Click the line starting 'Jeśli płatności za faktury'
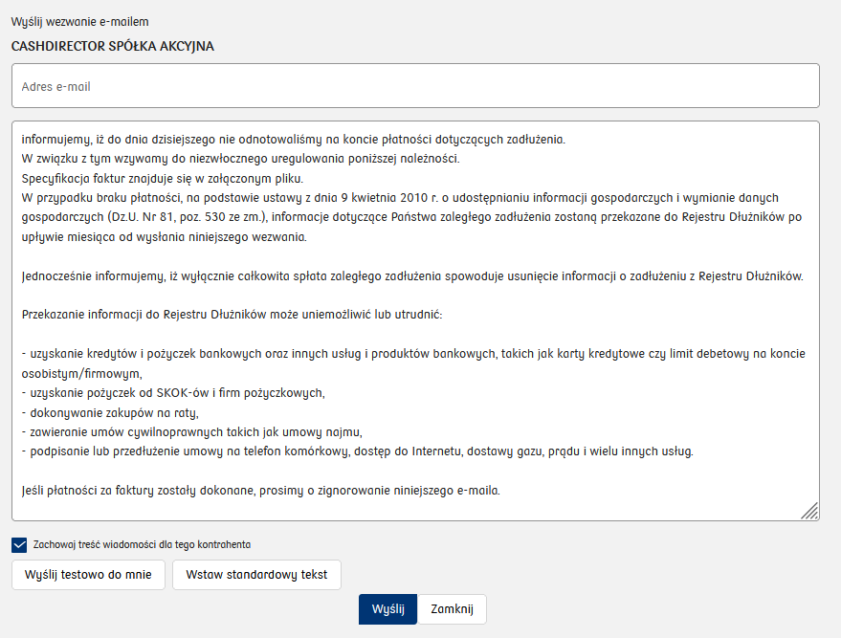 [260, 491]
